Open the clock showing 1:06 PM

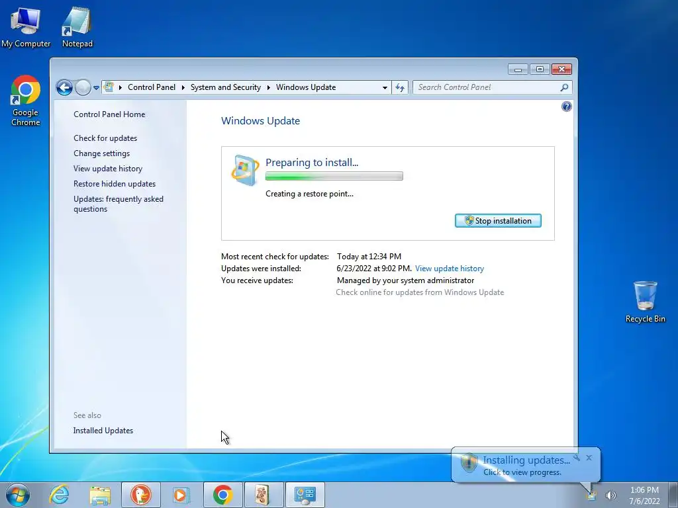[644, 495]
